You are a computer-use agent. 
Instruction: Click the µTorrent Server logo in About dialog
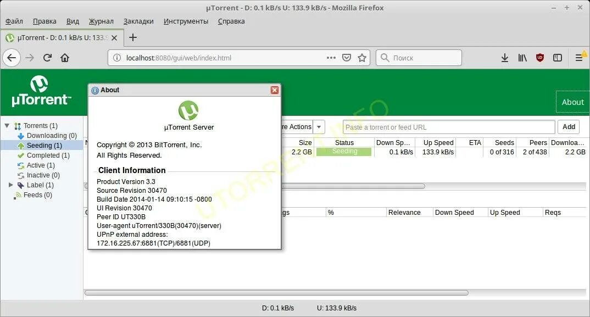pos(188,110)
